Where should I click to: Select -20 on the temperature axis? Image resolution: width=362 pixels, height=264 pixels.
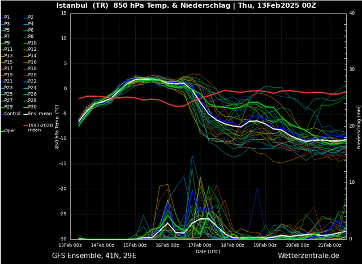click(x=63, y=189)
